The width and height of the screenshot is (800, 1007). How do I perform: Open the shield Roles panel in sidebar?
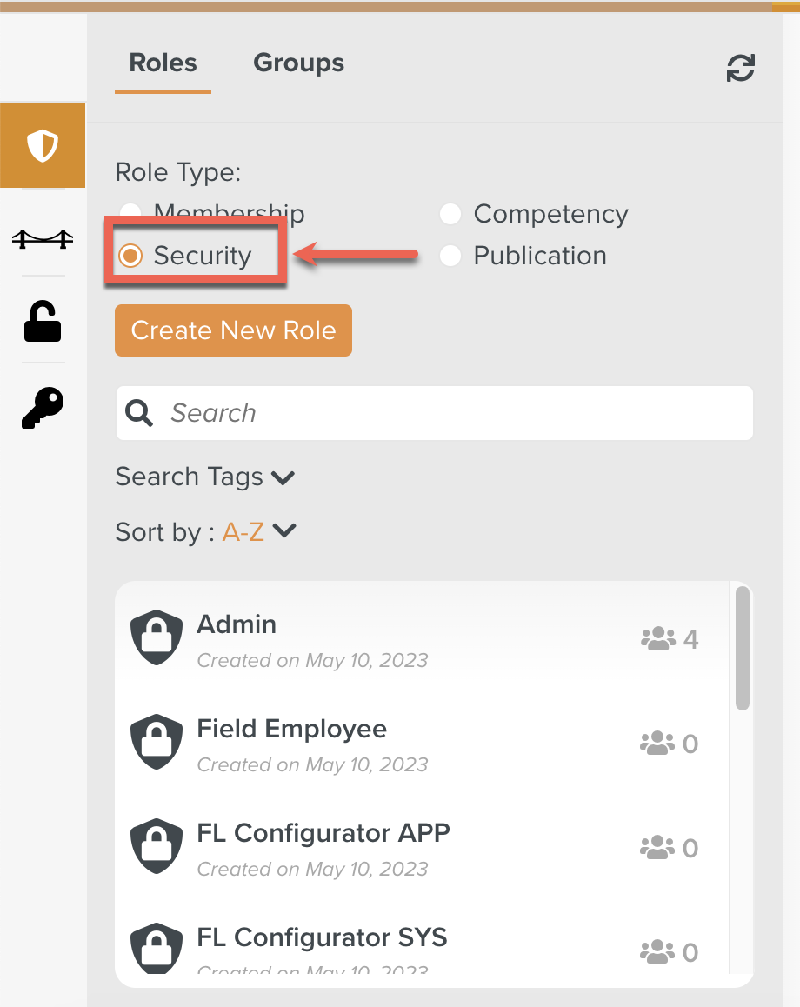coord(43,144)
